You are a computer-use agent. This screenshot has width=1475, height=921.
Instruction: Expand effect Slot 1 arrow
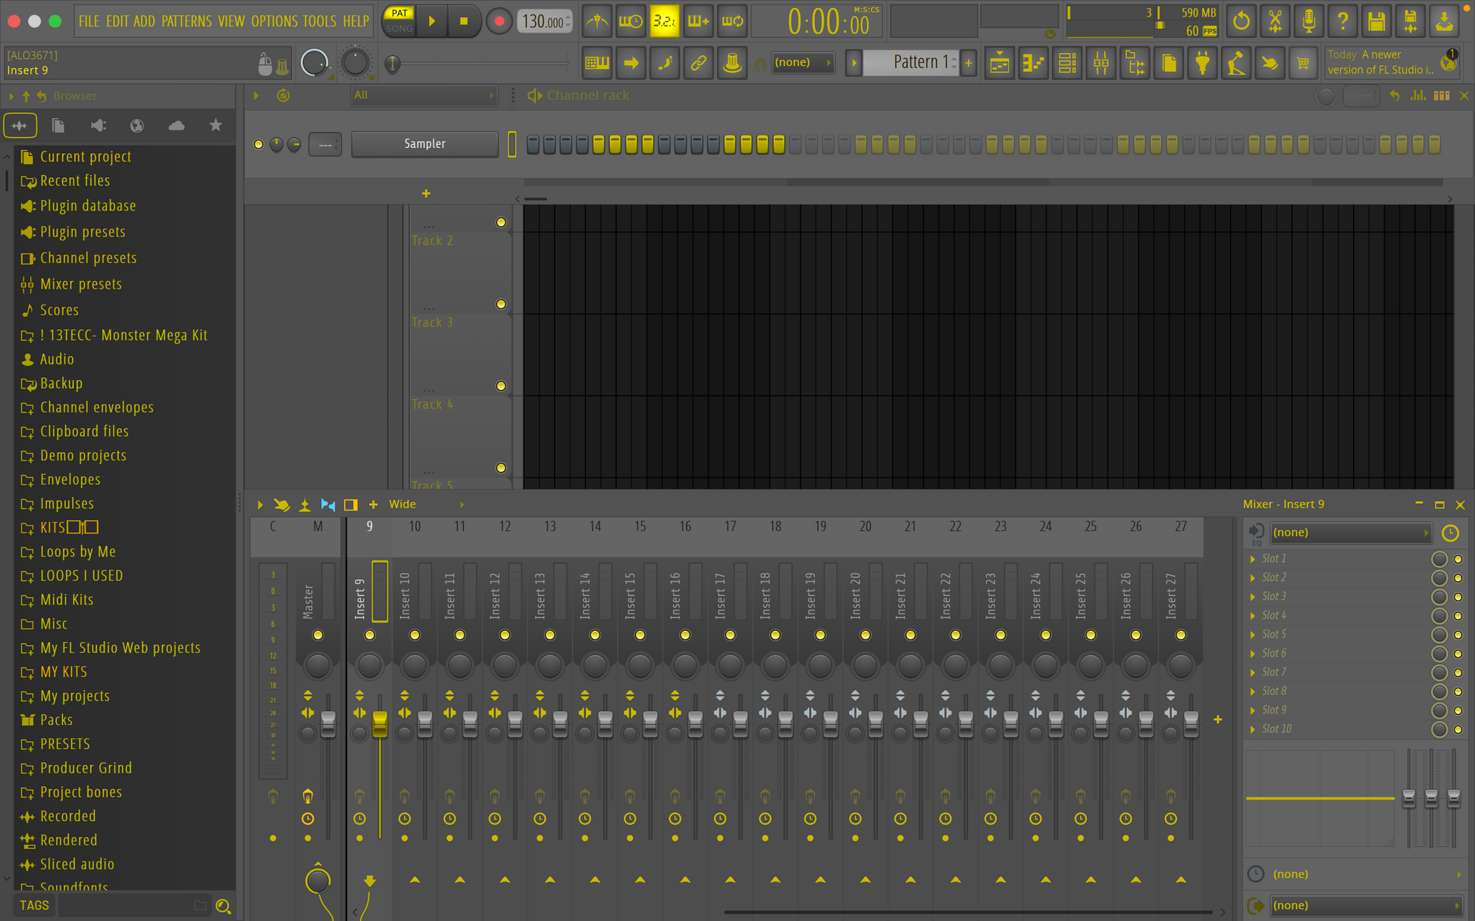tap(1252, 559)
